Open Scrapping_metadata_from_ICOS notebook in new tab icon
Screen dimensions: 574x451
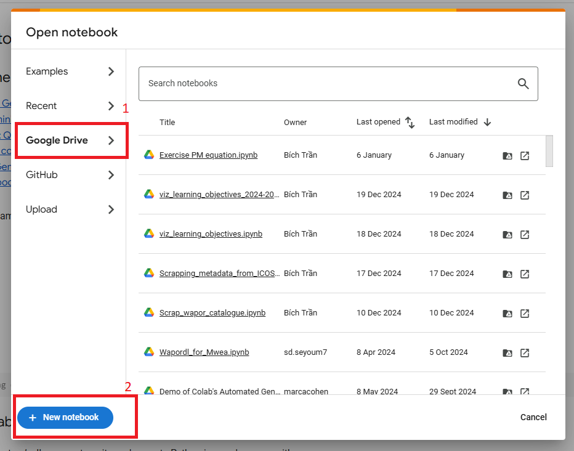point(525,274)
